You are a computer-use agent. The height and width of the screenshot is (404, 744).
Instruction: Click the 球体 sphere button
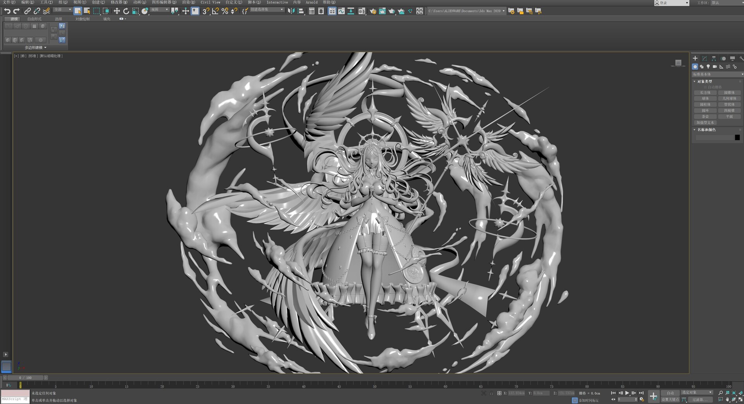(705, 98)
